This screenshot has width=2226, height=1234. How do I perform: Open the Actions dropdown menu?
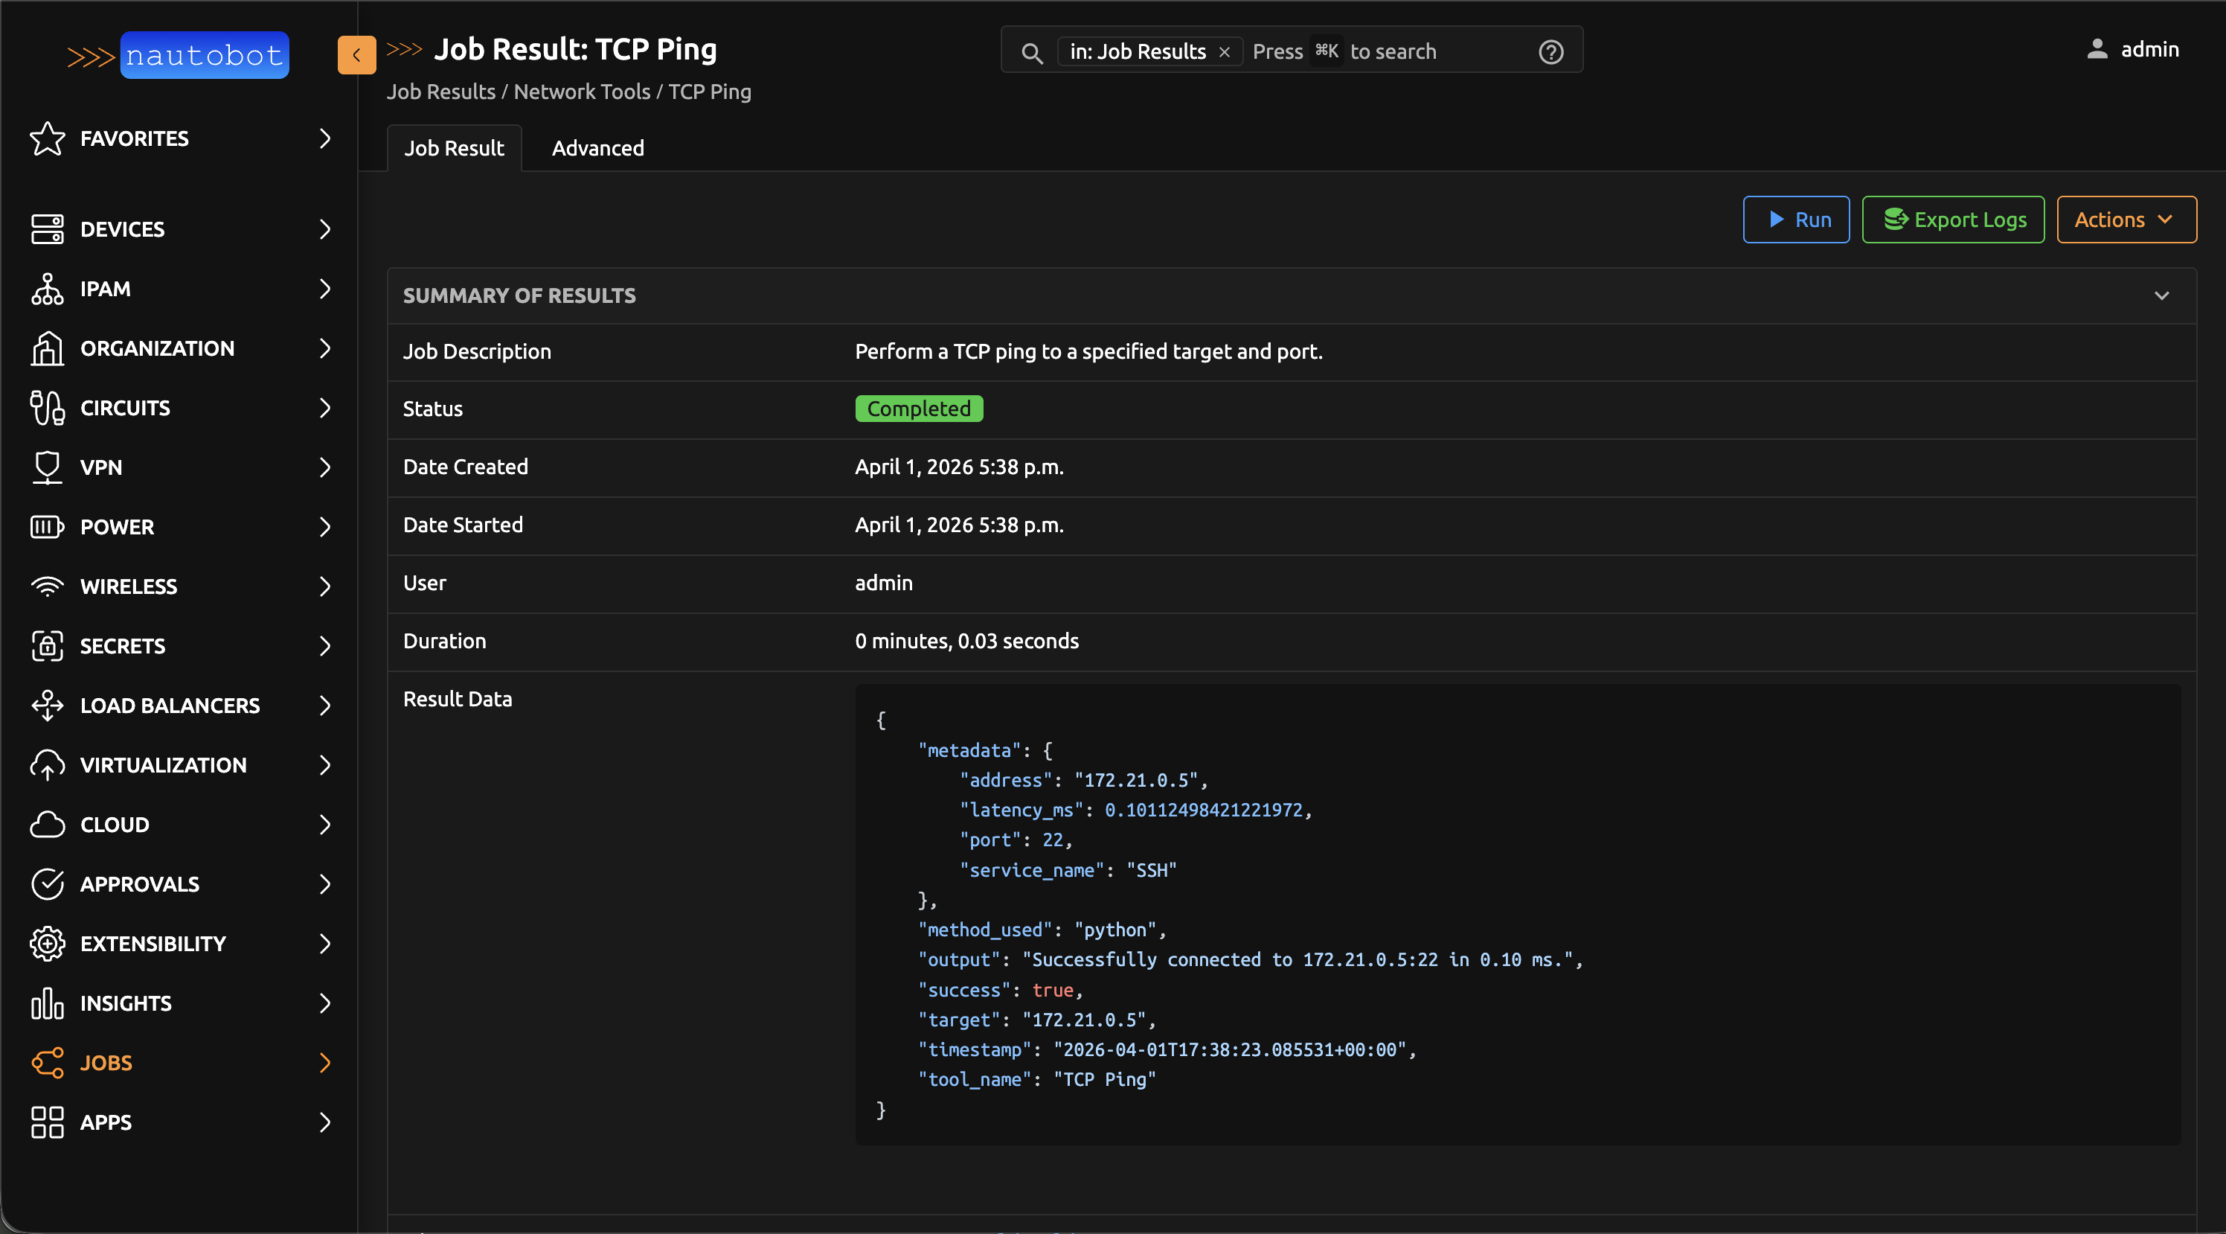coord(2126,220)
